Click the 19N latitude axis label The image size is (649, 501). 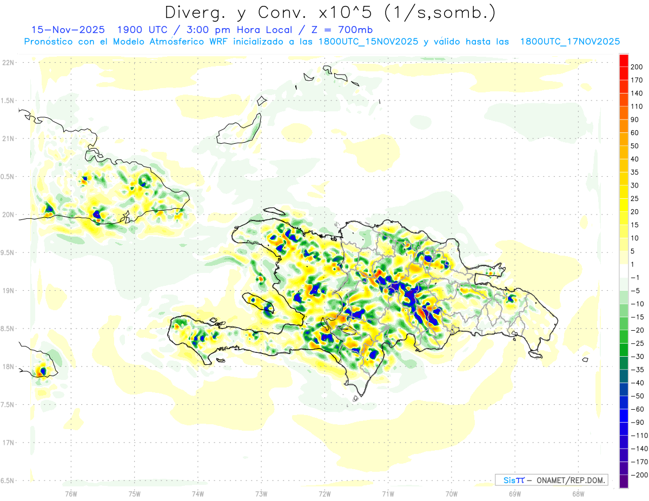[8, 291]
